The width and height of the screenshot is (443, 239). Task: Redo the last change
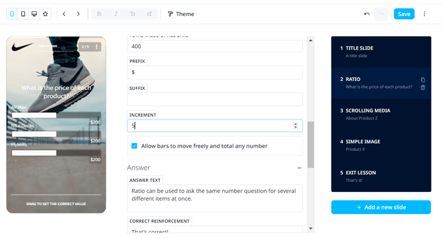click(381, 13)
